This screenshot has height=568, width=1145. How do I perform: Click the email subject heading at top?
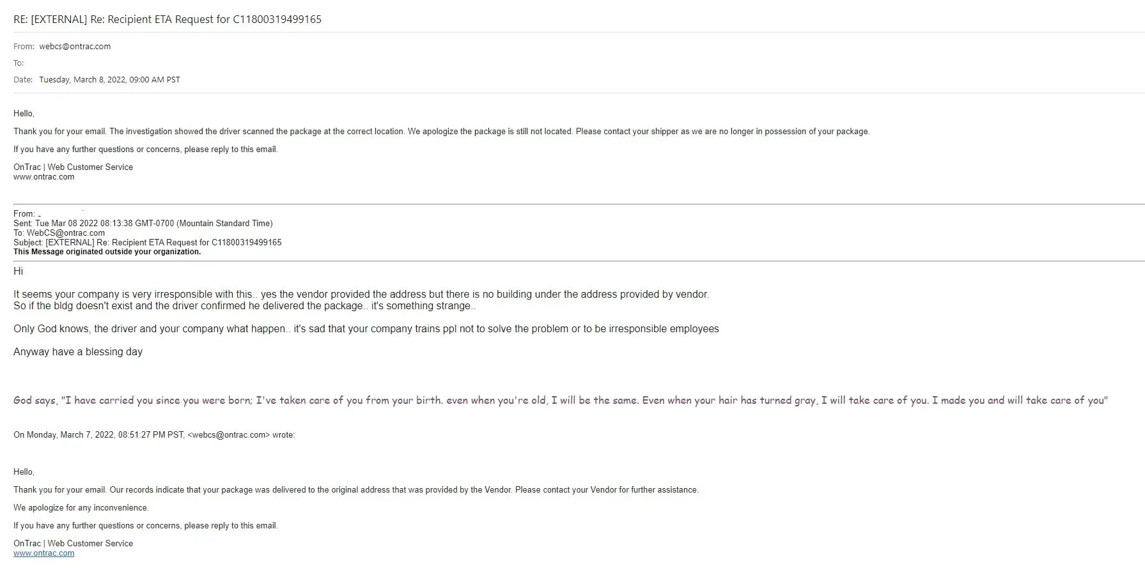tap(167, 19)
